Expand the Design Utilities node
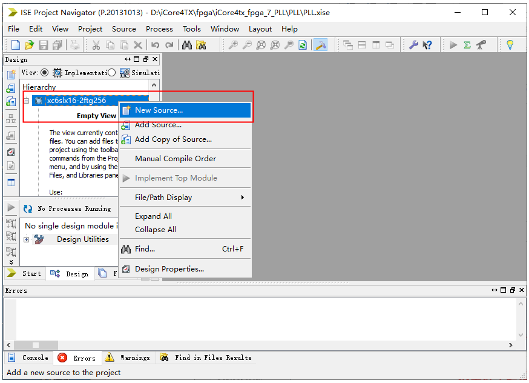 tap(27, 239)
